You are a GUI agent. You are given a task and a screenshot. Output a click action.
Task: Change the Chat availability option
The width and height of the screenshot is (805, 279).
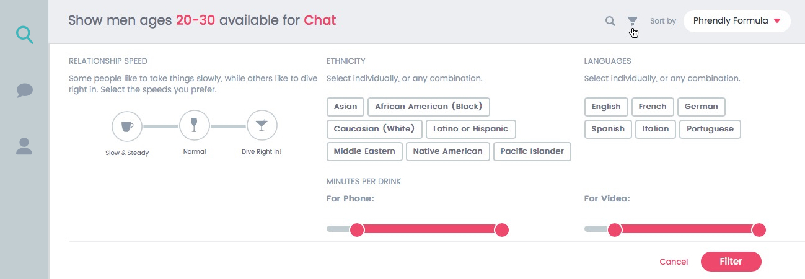point(320,20)
